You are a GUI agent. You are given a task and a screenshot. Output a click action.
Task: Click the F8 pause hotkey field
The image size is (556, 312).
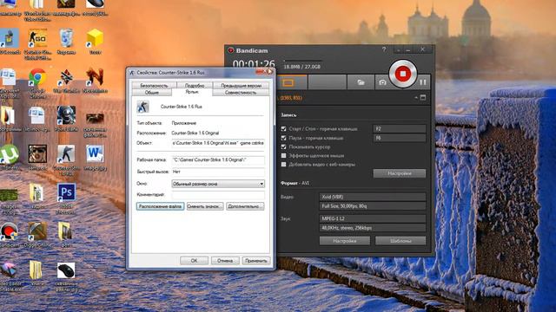coord(400,138)
